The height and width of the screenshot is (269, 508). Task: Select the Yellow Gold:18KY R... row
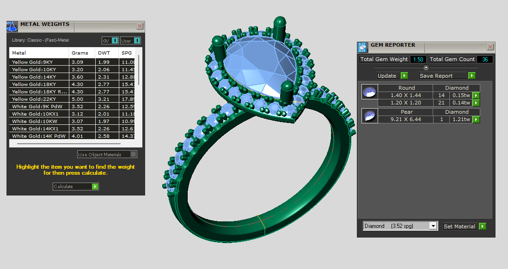tap(72, 92)
